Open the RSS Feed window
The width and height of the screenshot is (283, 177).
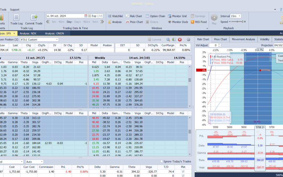click(199, 22)
